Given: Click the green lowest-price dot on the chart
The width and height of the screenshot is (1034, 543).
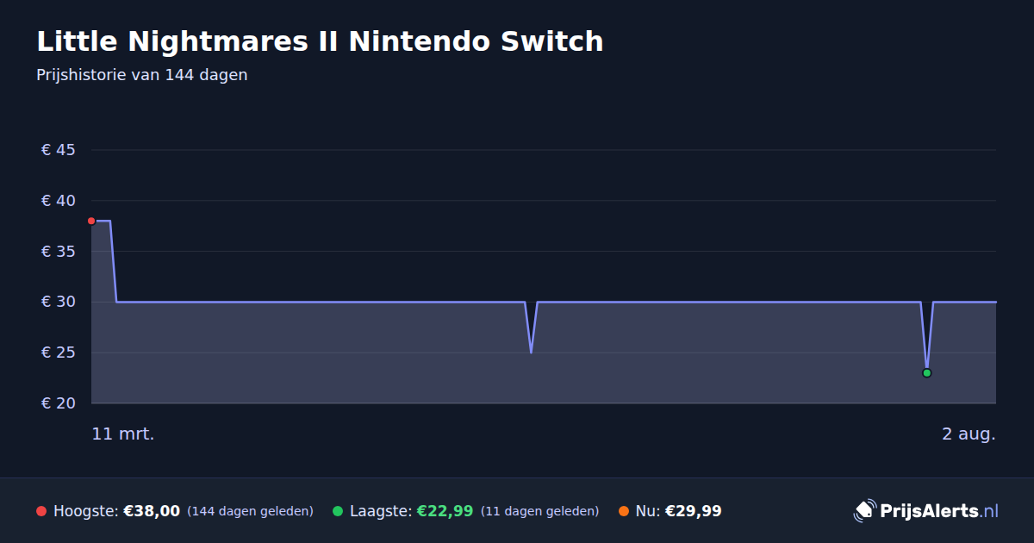Looking at the screenshot, I should (926, 373).
